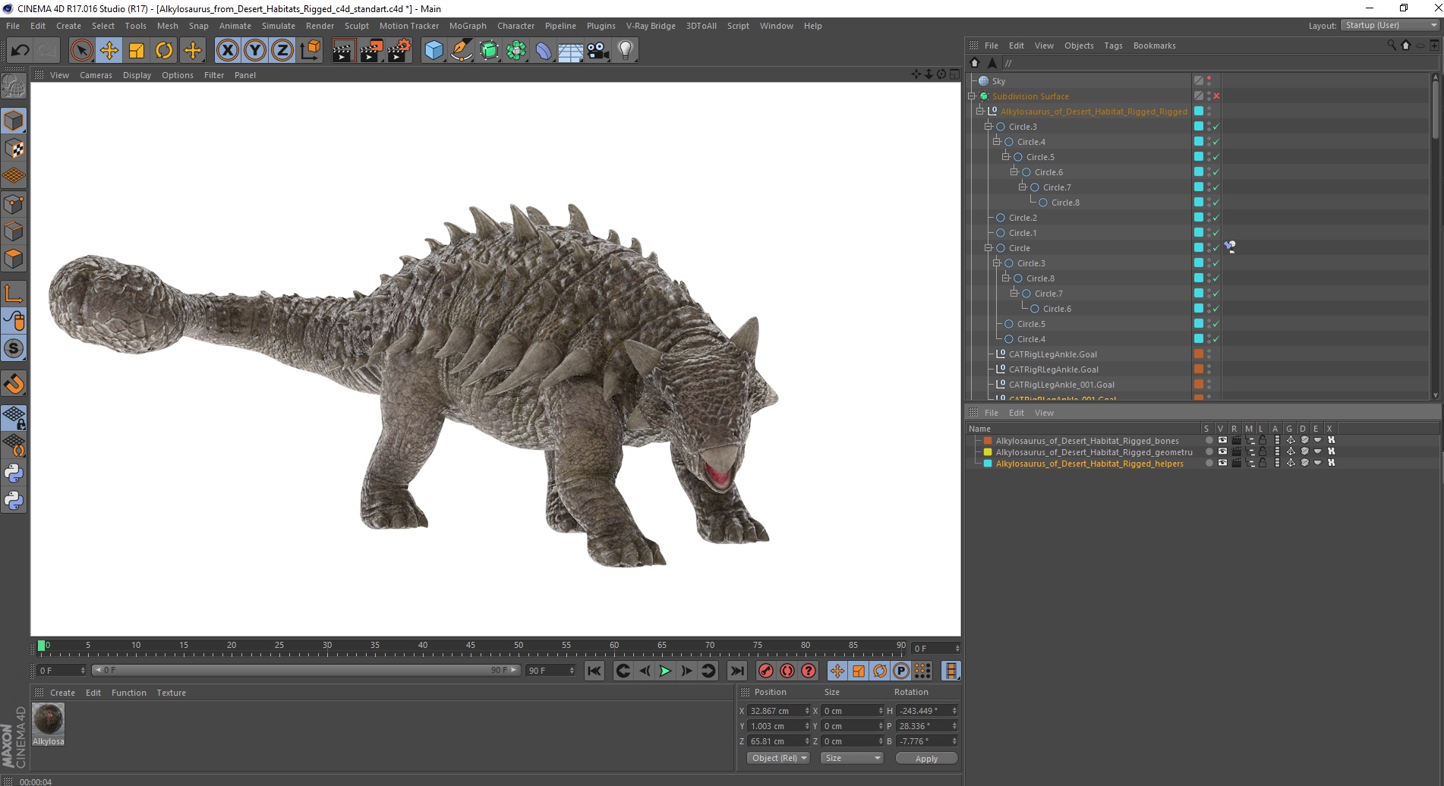Toggle visibility of bones layer
The width and height of the screenshot is (1444, 786).
coord(1222,440)
